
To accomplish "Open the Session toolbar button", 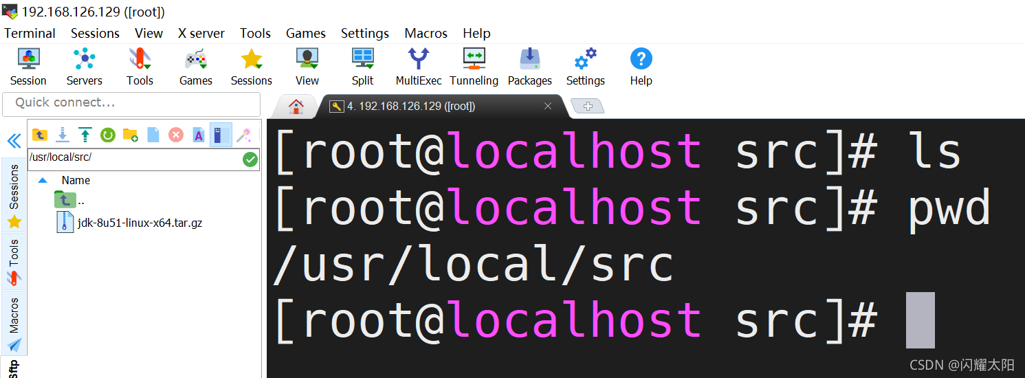I will click(28, 67).
